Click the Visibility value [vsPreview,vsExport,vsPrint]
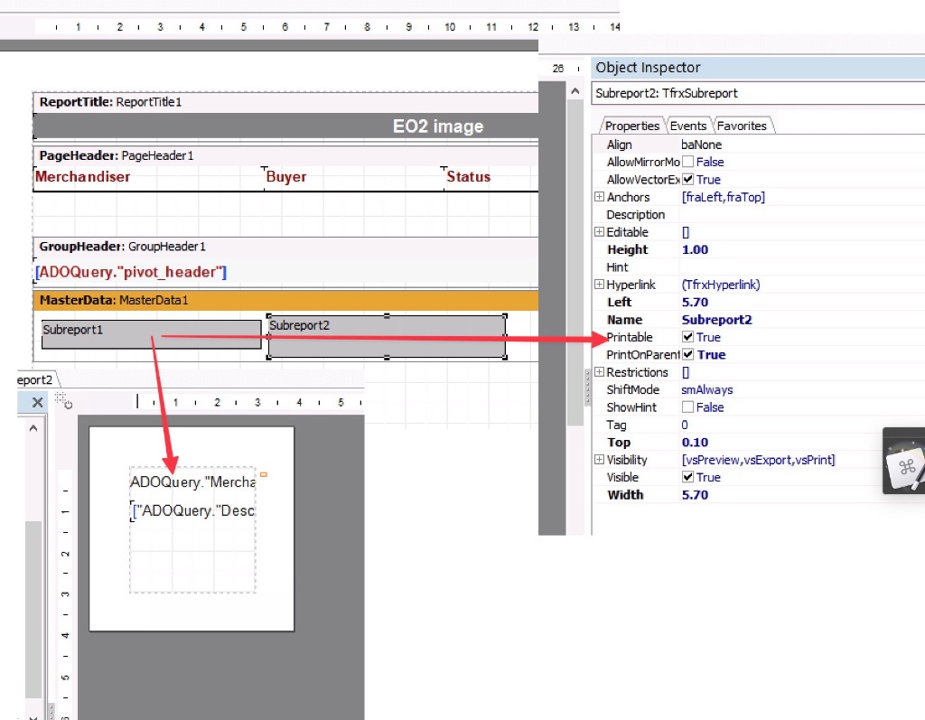 [758, 459]
